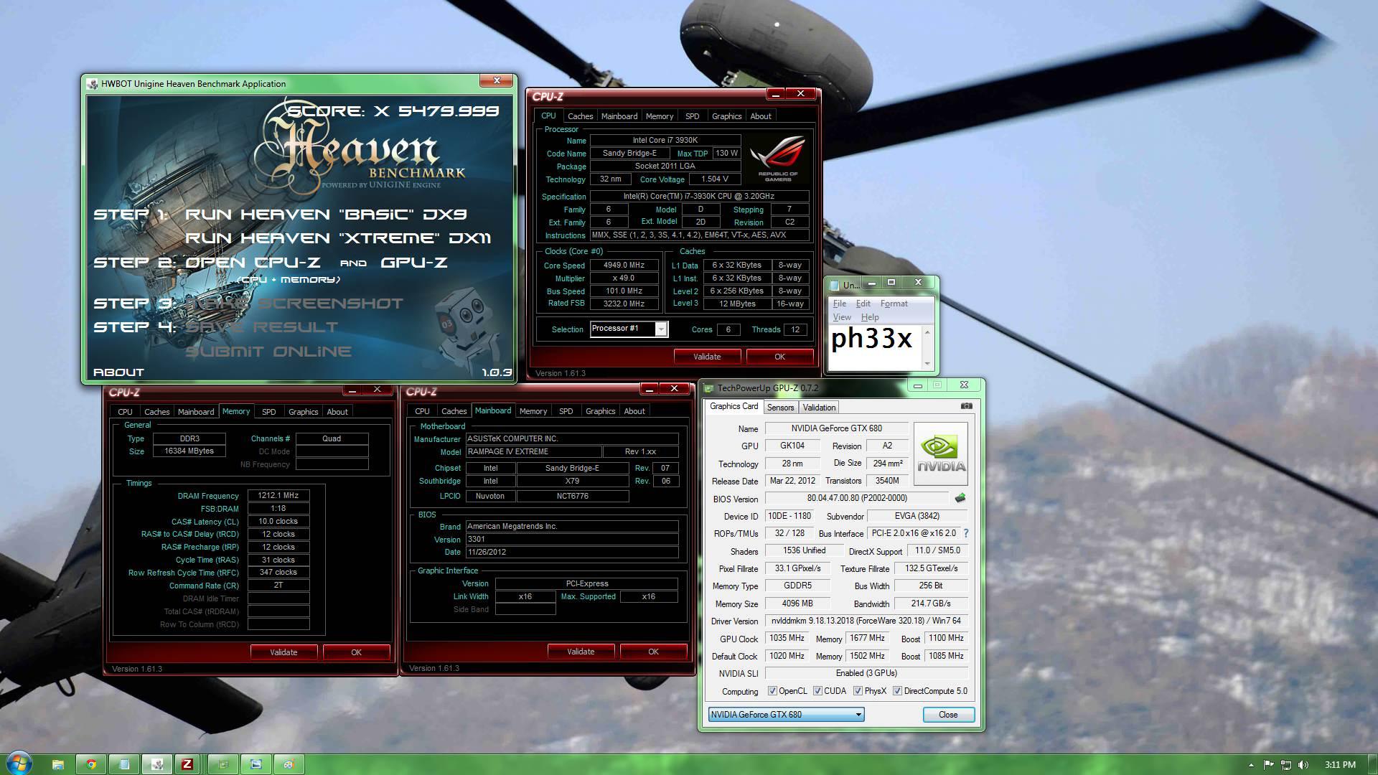Click the Notepad title bar icon
Screen dimensions: 1378x775
834,285
